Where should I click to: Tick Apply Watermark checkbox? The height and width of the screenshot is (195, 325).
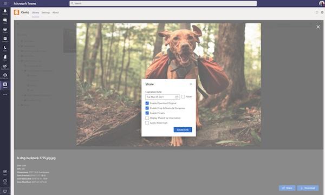(x=147, y=123)
